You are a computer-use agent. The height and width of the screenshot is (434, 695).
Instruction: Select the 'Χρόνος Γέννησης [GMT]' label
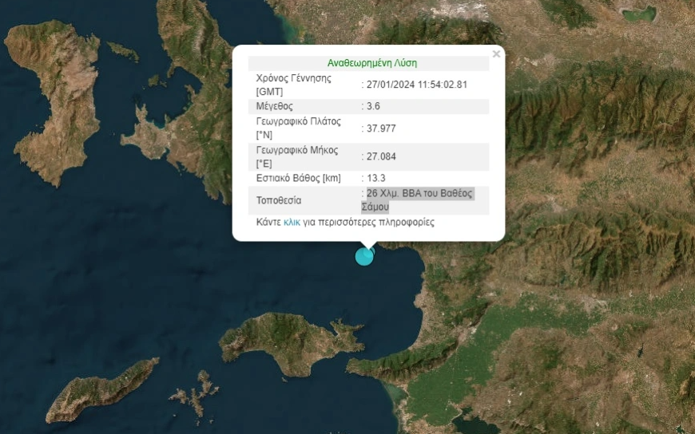[293, 85]
